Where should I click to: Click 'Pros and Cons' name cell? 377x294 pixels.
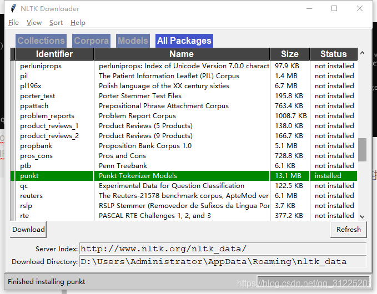122,156
